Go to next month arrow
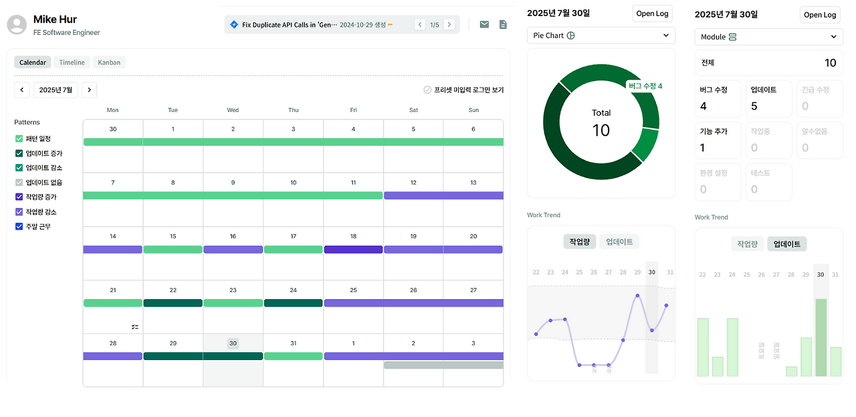Viewport: 856px width, 417px height. [89, 90]
